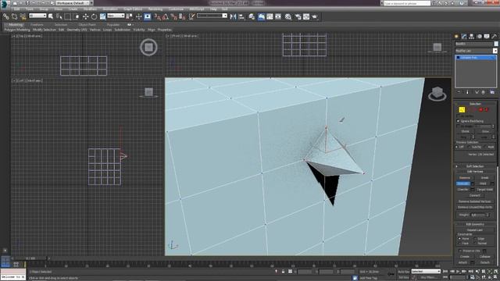Click the Weight value input field
This screenshot has width=500, height=281.
point(477,215)
